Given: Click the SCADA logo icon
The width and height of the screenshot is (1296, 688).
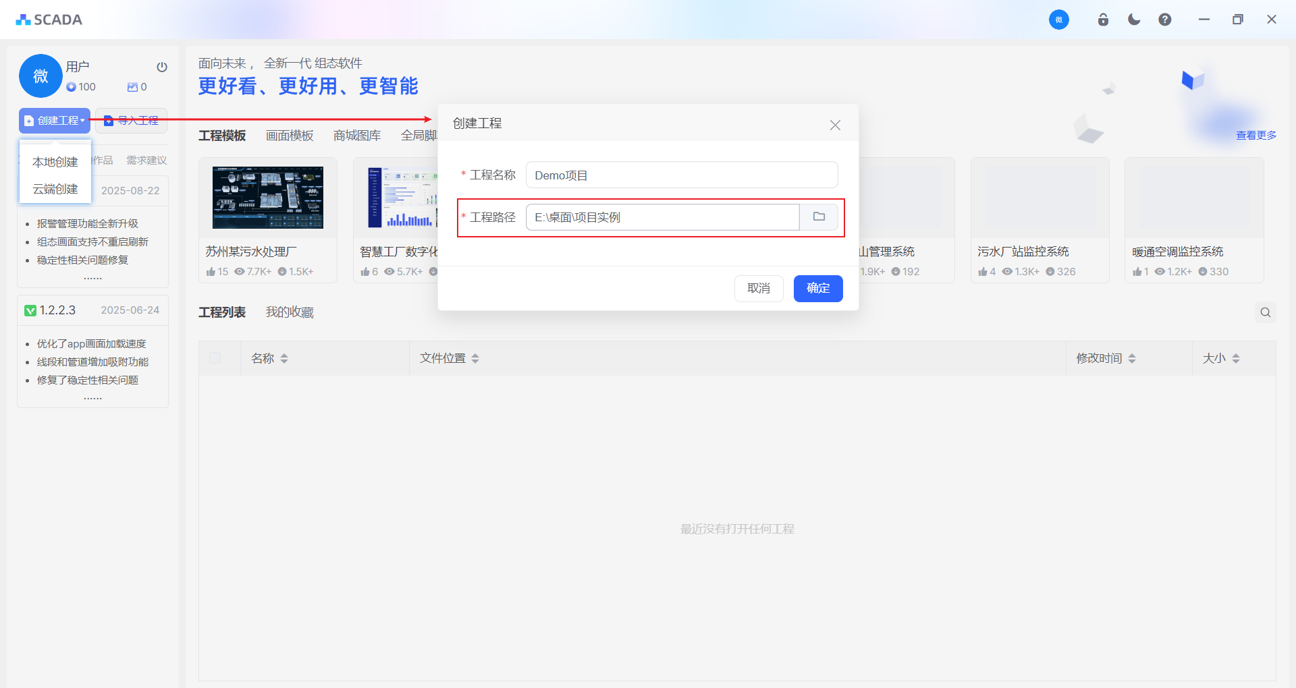Looking at the screenshot, I should [x=24, y=20].
